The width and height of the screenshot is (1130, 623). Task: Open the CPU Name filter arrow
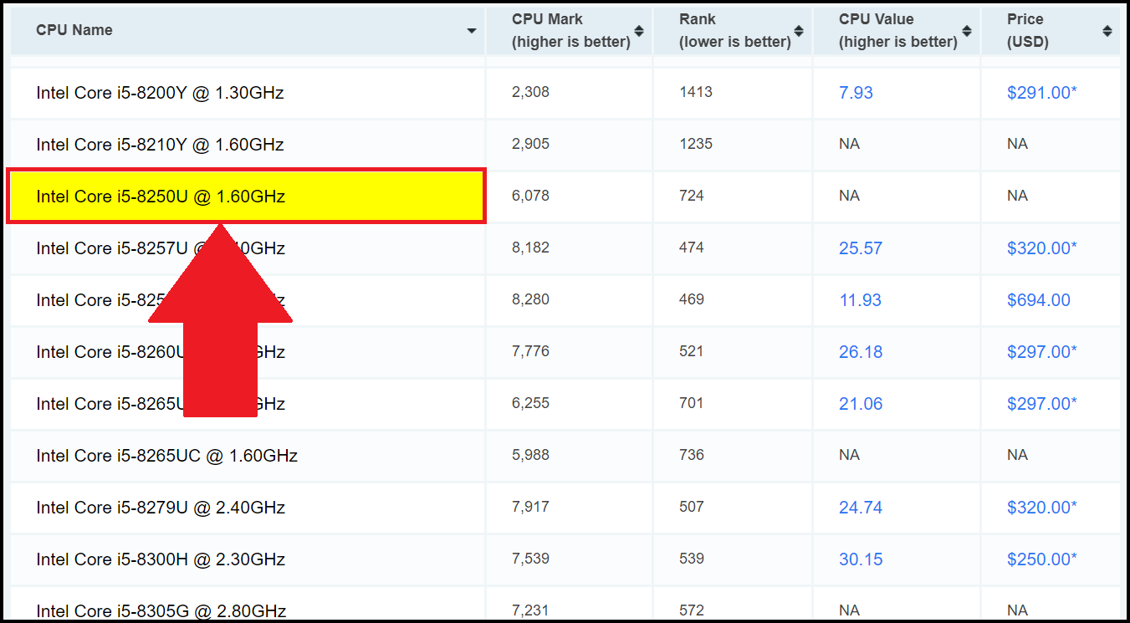click(471, 29)
